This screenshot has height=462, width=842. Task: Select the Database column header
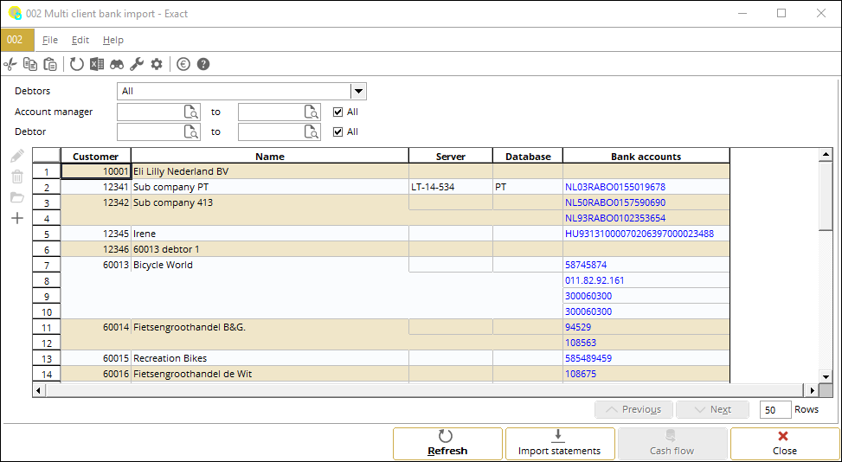pos(528,156)
